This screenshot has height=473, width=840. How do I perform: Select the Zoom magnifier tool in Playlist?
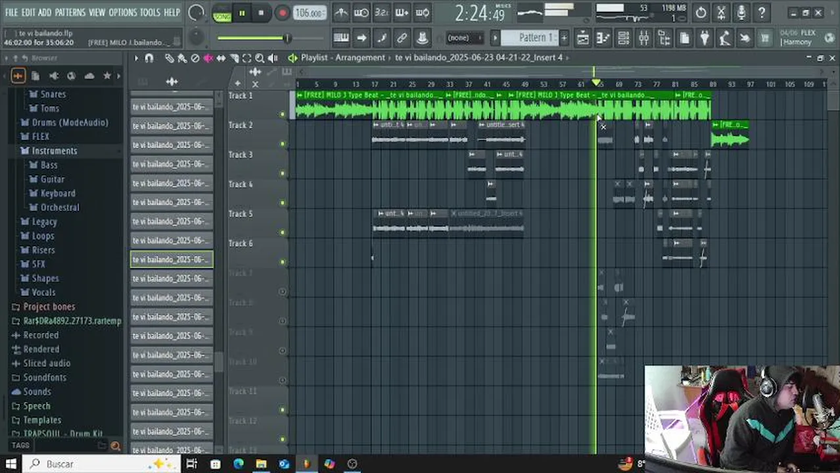click(260, 58)
